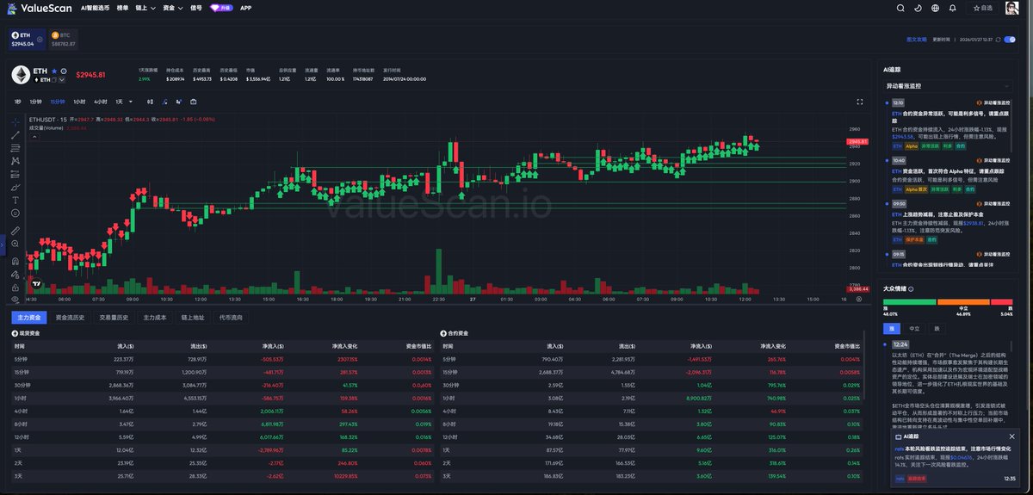Screen dimensions: 1033x495
Task: Open language selector globe icon
Action: (935, 8)
